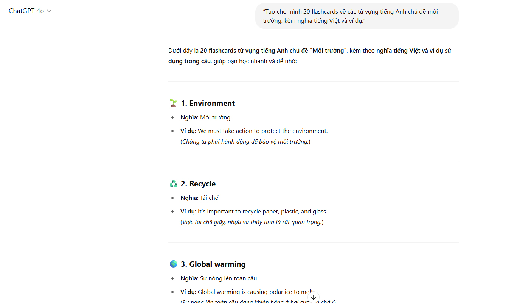Click the "Nghĩa: Môi trường" bullet line

click(205, 117)
